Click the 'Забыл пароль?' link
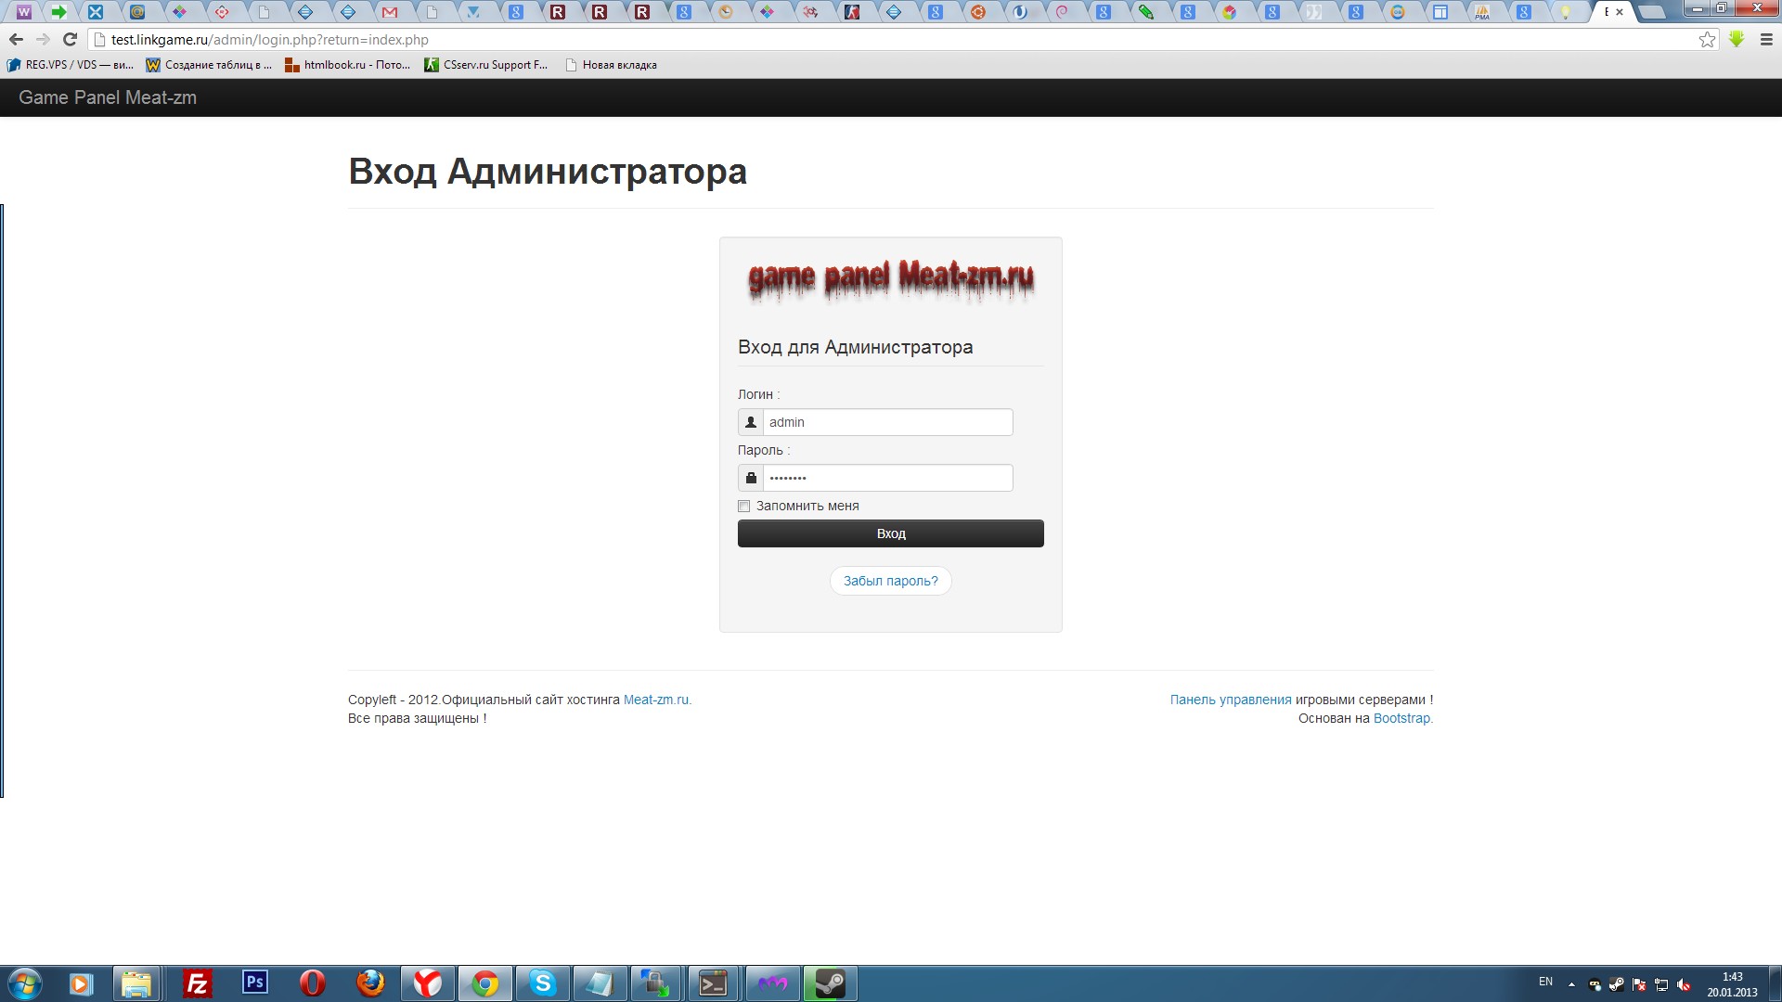 click(x=891, y=581)
